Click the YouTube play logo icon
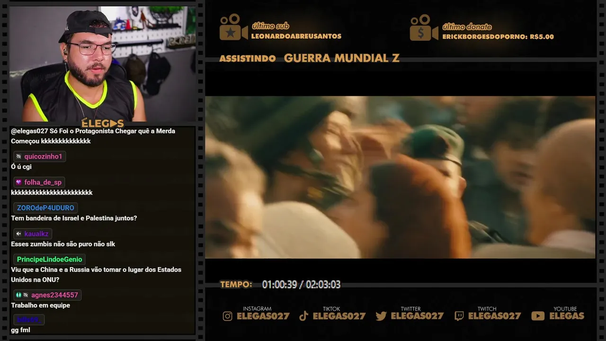The width and height of the screenshot is (606, 341). coord(538,316)
